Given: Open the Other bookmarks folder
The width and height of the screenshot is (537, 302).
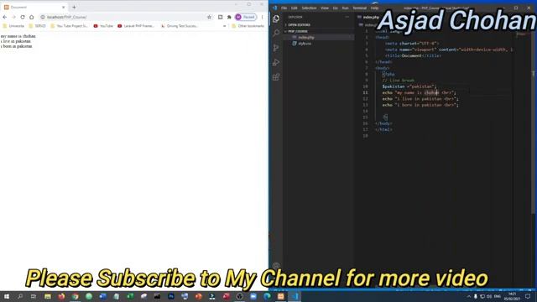Looking at the screenshot, I should (x=248, y=26).
